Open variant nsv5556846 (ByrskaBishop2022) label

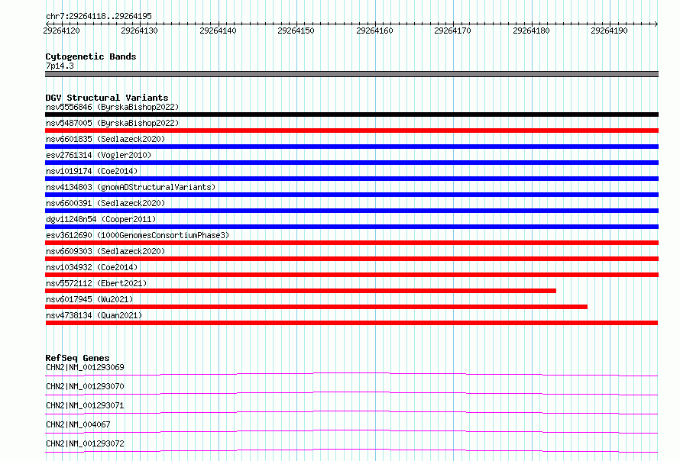112,107
